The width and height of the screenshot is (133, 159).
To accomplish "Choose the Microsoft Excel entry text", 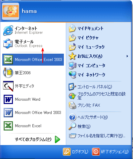I will click(x=28, y=126).
